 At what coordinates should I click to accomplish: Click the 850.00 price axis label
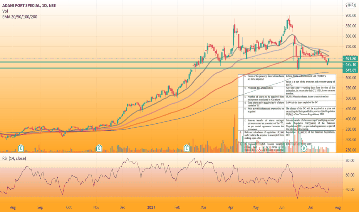[x=351, y=26]
